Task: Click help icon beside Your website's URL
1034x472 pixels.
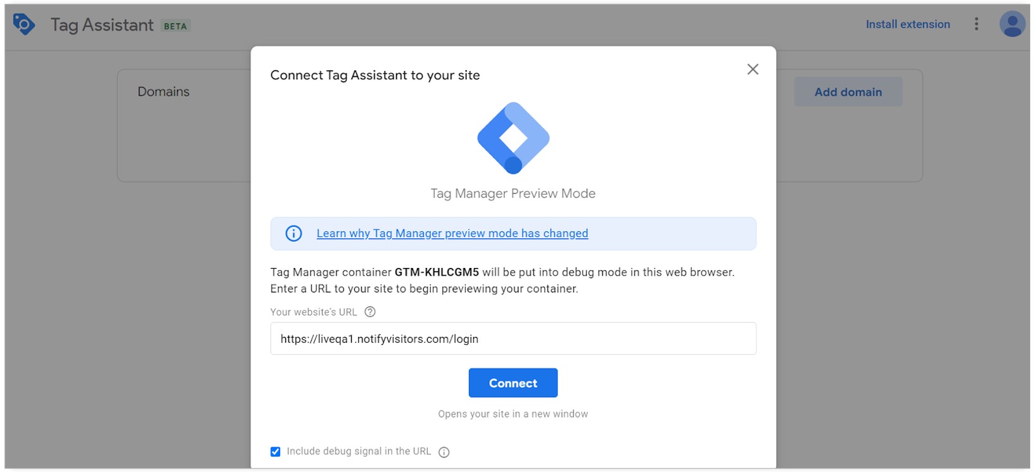Action: click(x=370, y=312)
